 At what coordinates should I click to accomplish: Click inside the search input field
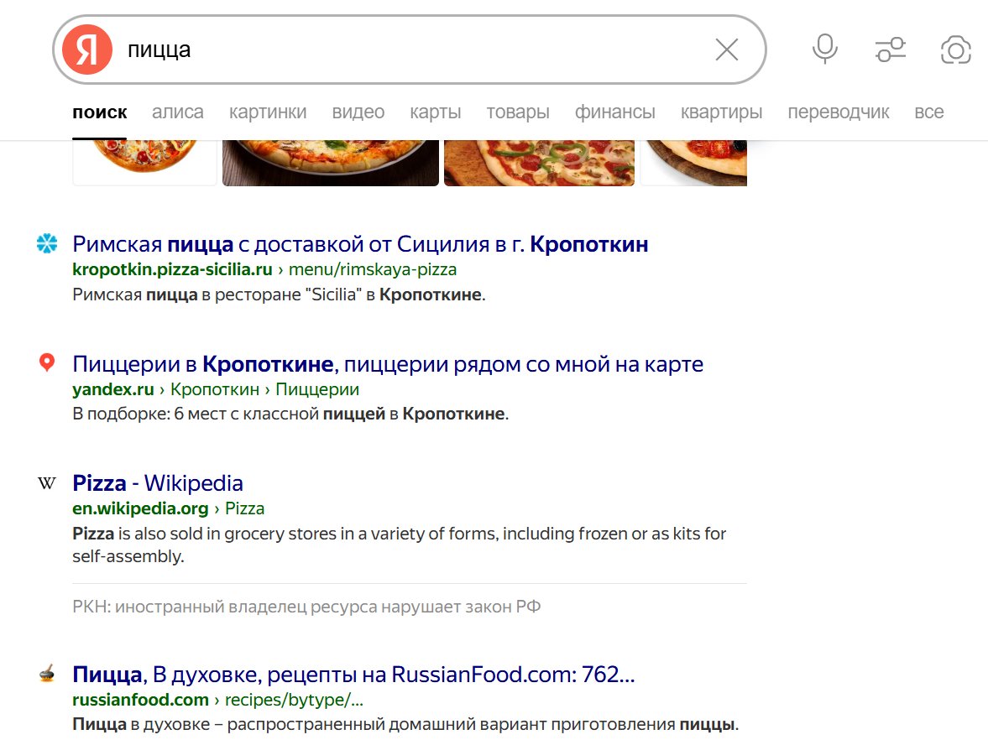coord(411,50)
